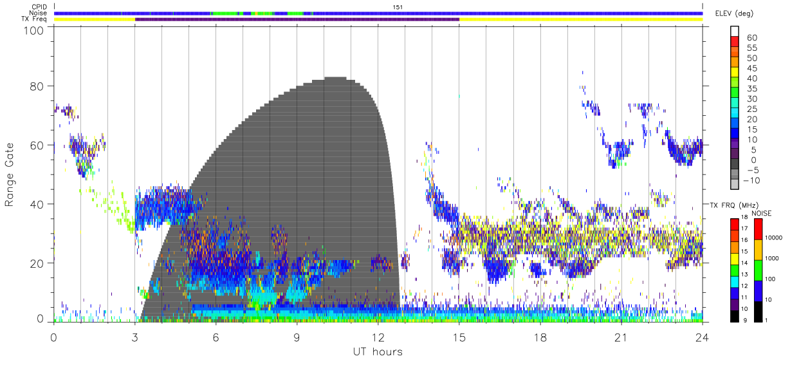This screenshot has width=790, height=365.
Task: Pick the red noise swatch above 10000
Action: click(x=758, y=229)
